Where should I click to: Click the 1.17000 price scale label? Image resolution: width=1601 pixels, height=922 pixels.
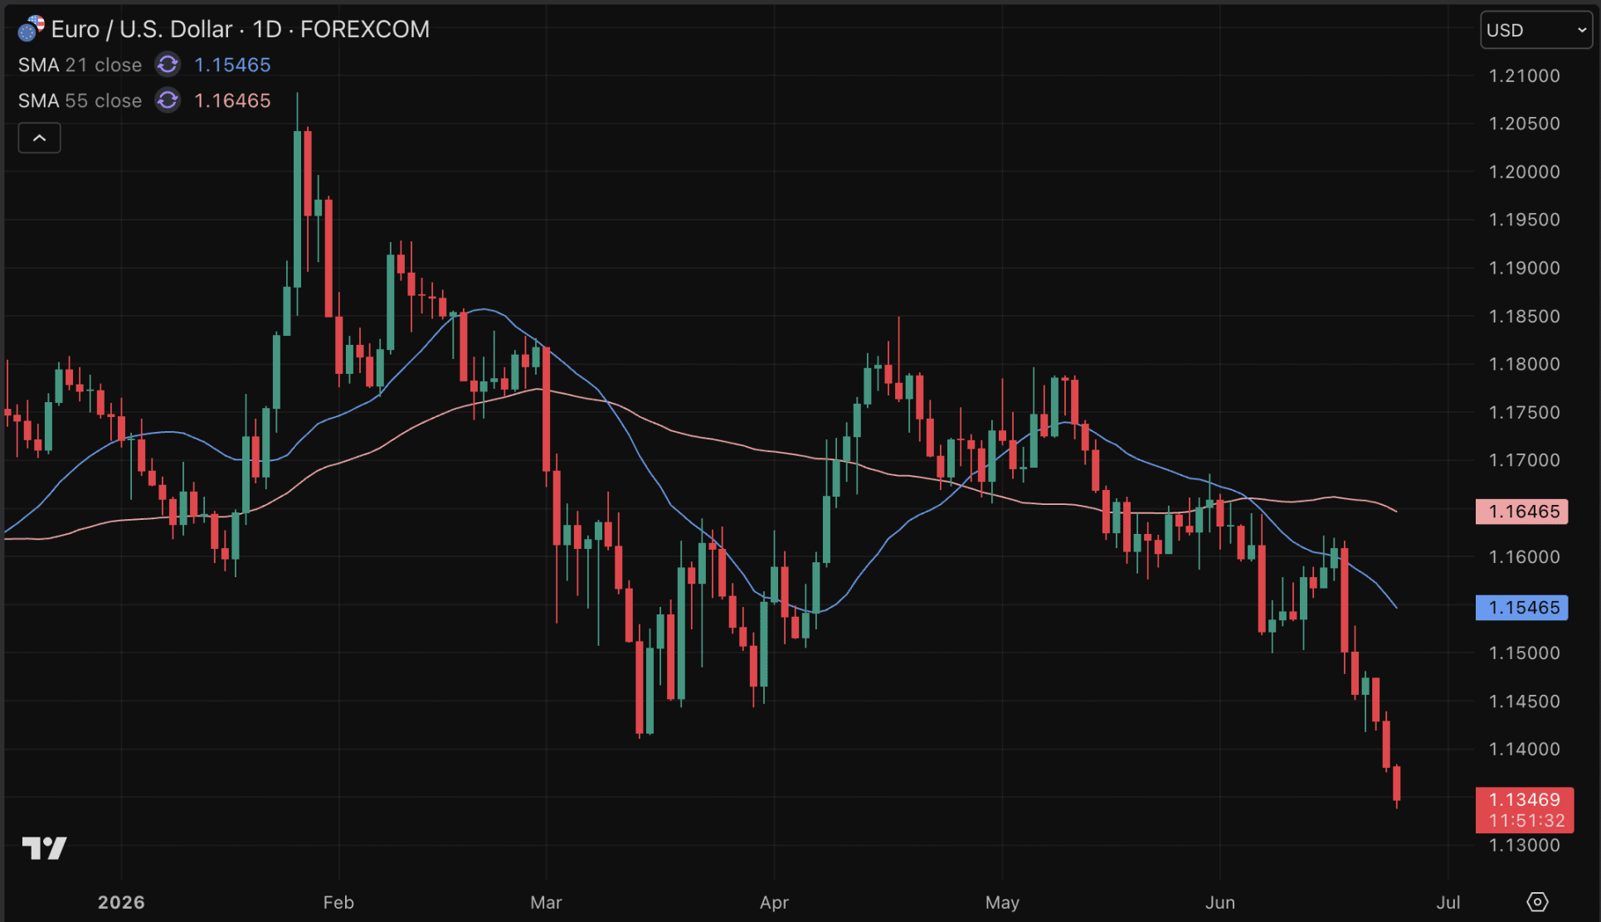(1525, 460)
